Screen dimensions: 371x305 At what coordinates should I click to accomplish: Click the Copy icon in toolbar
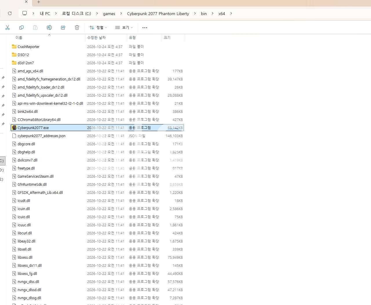pyautogui.click(x=21, y=27)
